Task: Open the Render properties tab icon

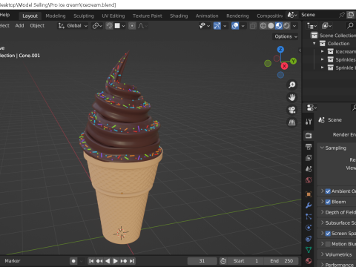Action: [x=309, y=136]
